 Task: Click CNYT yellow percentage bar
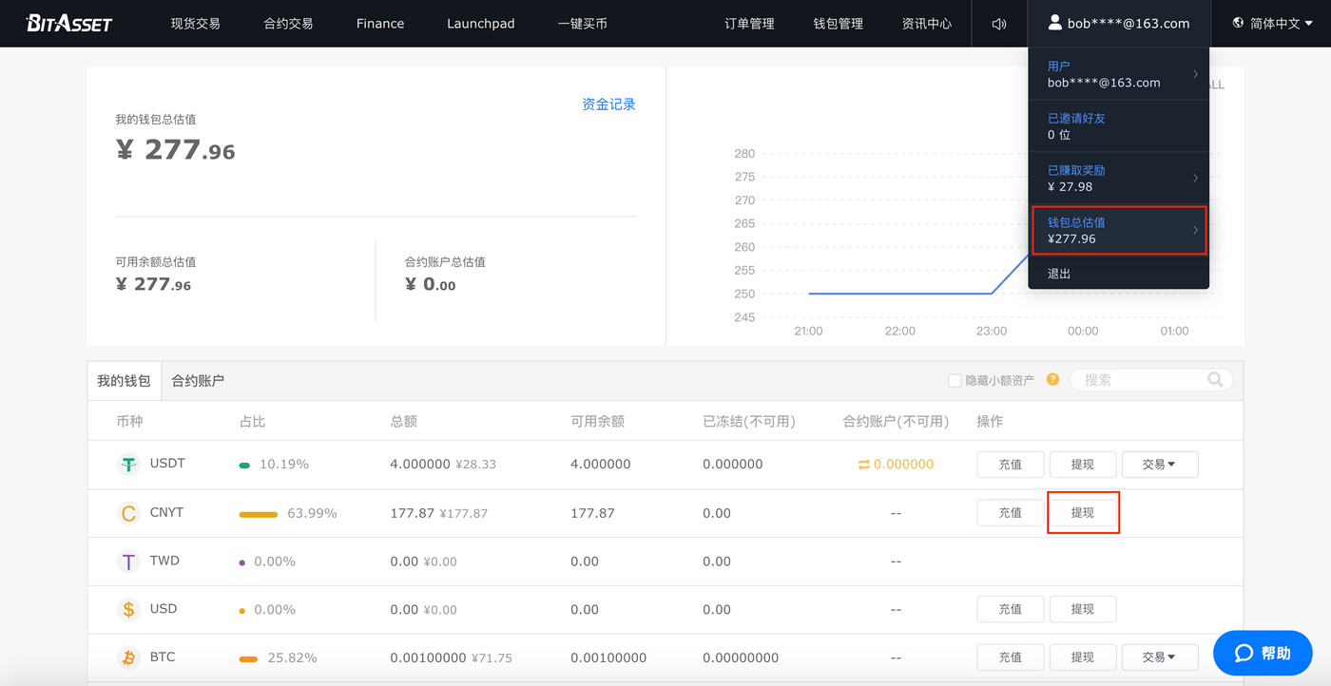tap(258, 514)
